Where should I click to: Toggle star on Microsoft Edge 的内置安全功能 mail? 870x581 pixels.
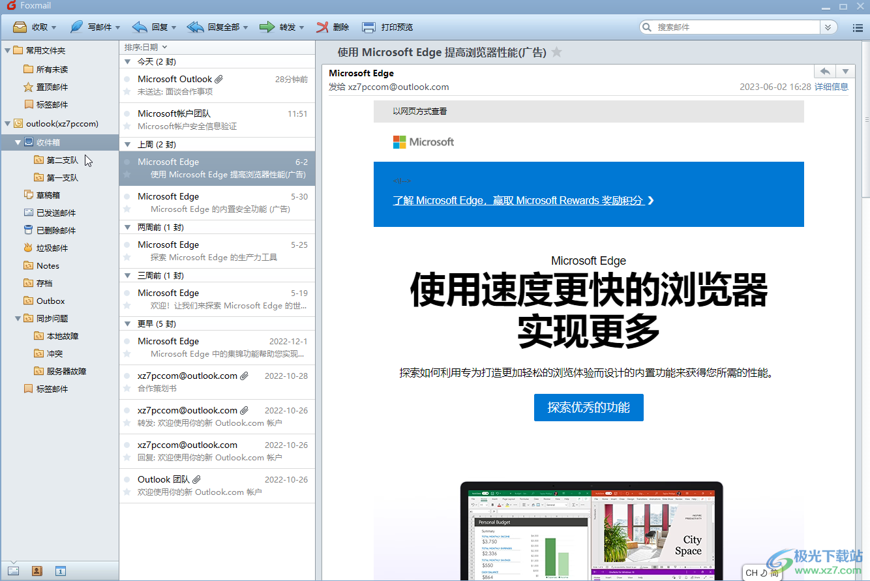(127, 209)
